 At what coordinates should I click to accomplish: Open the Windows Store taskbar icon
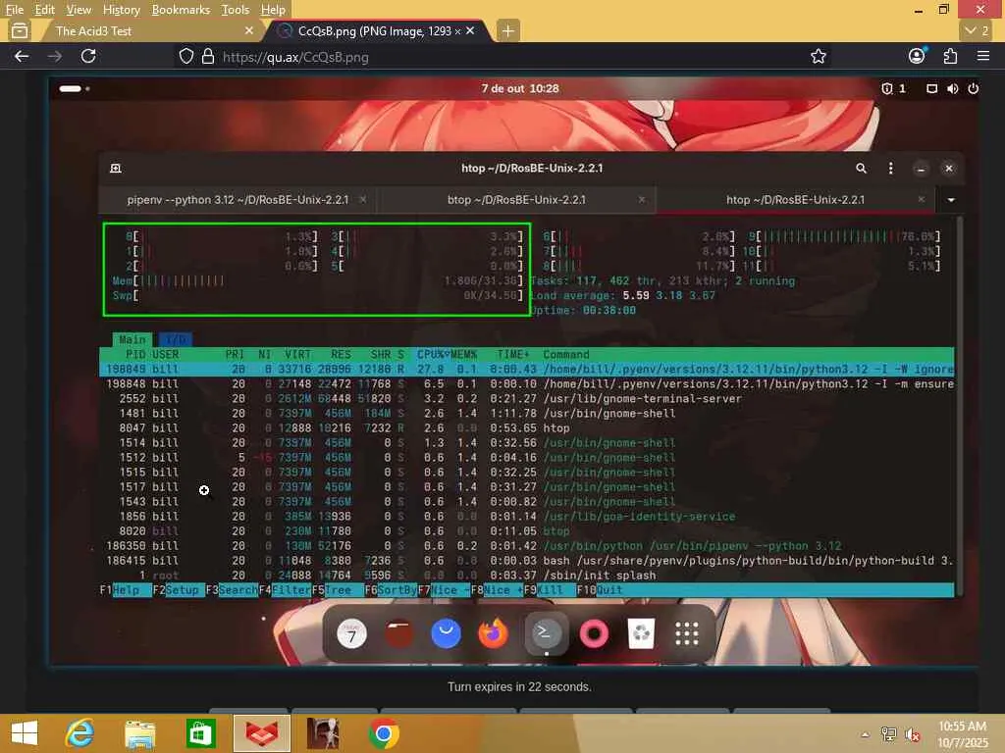(x=200, y=733)
